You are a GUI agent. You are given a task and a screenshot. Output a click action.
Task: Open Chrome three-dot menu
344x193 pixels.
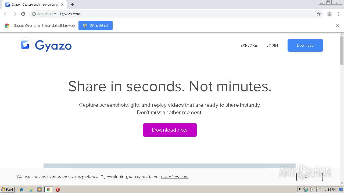pyautogui.click(x=338, y=14)
